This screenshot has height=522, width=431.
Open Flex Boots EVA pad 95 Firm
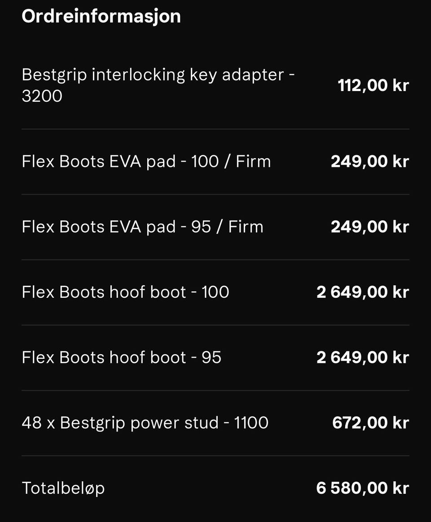tap(143, 227)
